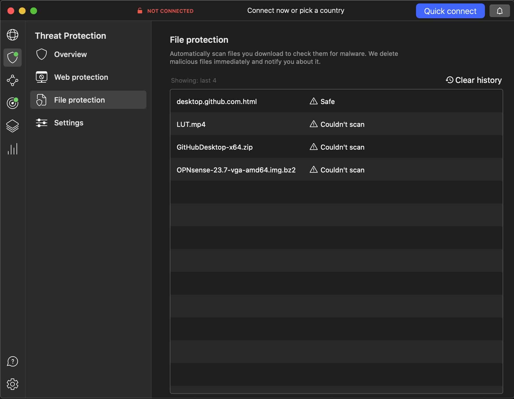
Task: Click the NOT CONNECTED status label
Action: click(x=170, y=11)
